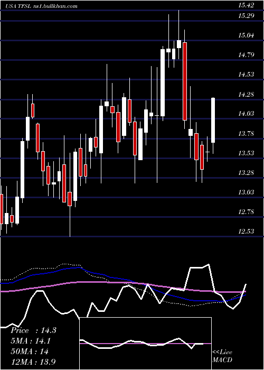Viewport: 264px width, 370px height.
Task: Select the 15.42 price axis label
Action: point(246,5)
